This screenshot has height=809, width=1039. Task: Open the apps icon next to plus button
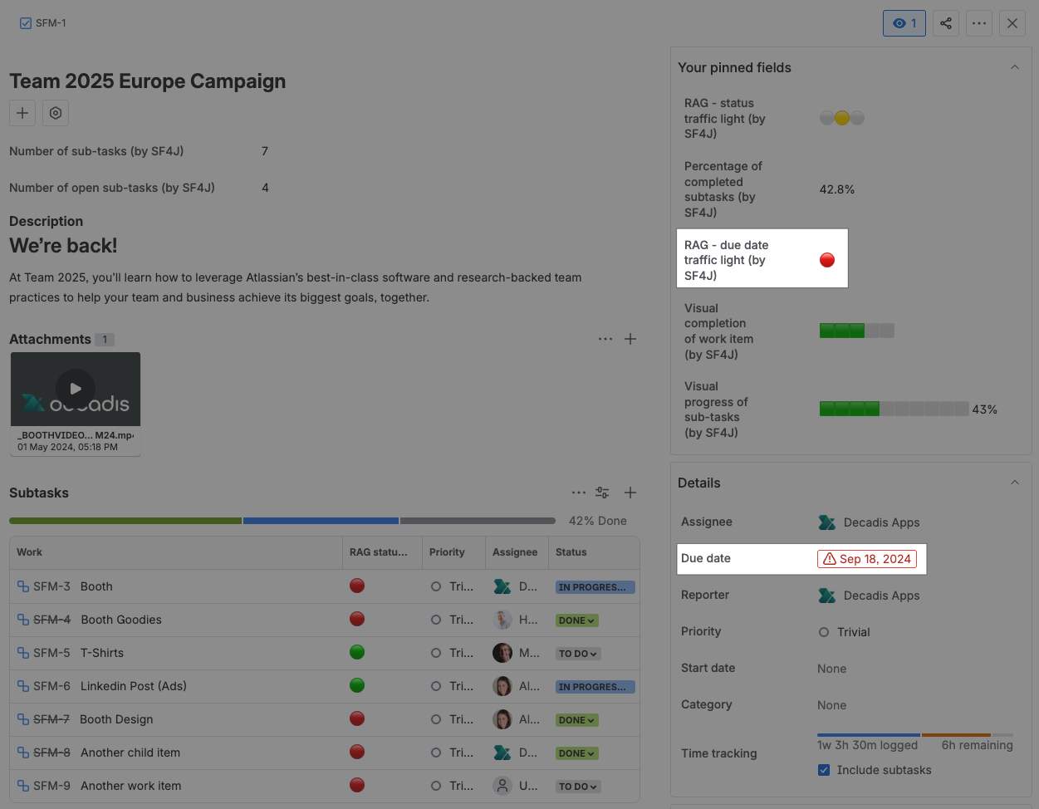(56, 113)
